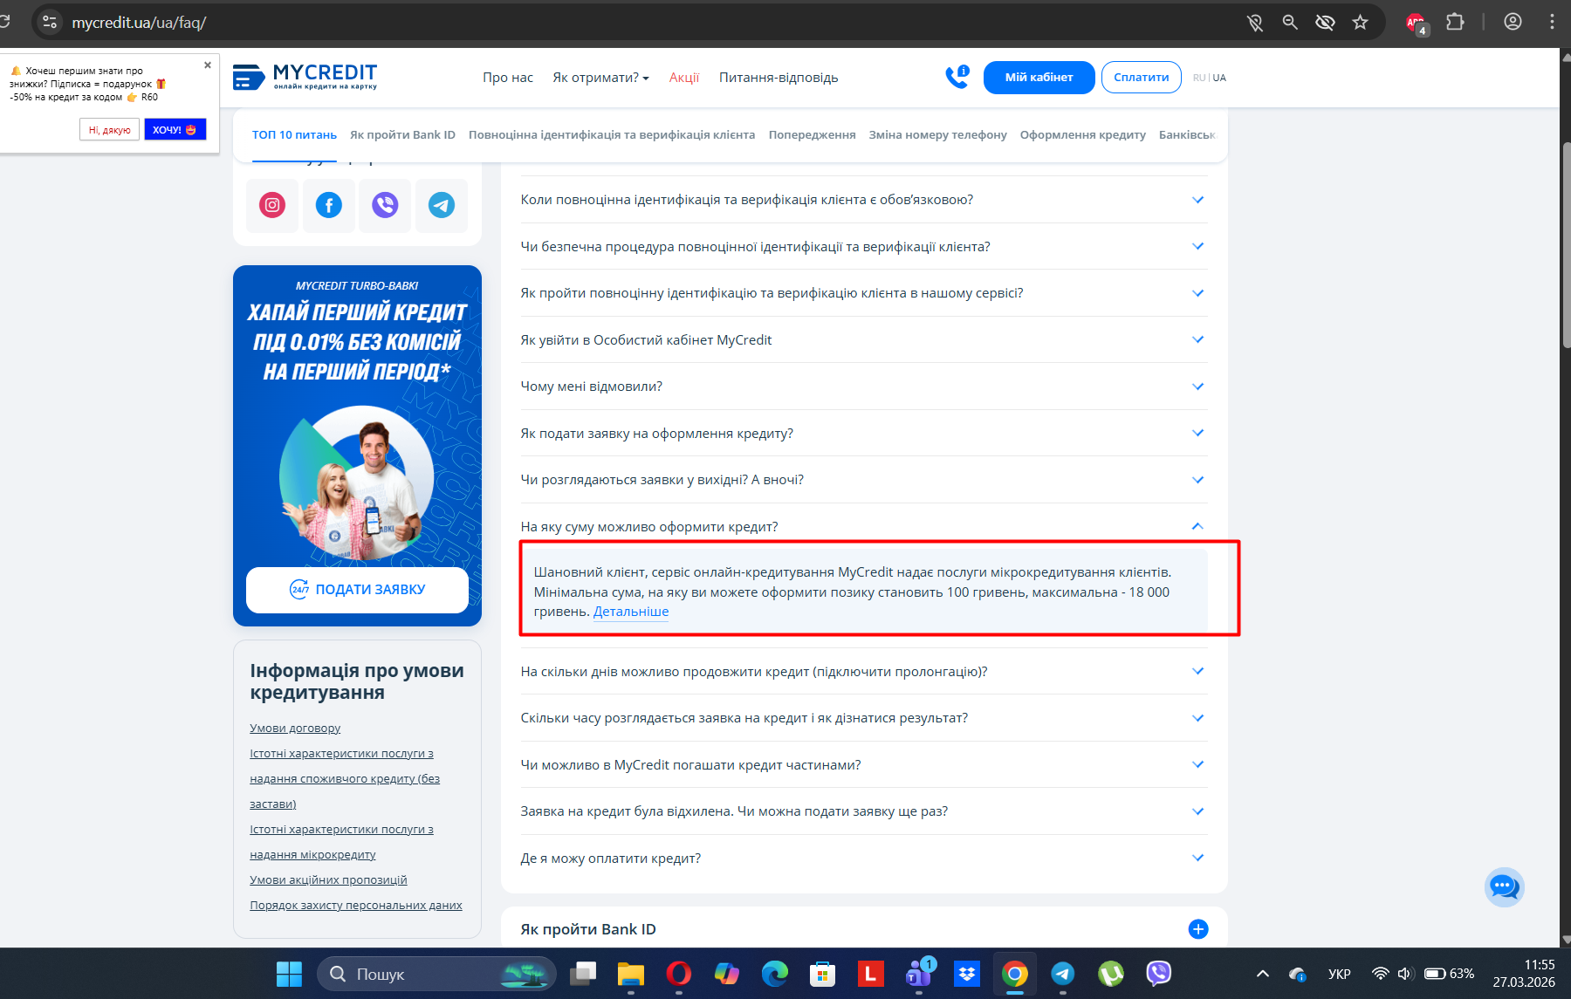Expand 'Скільки часу розглядається заявка' question
The width and height of the screenshot is (1571, 999).
click(x=864, y=718)
